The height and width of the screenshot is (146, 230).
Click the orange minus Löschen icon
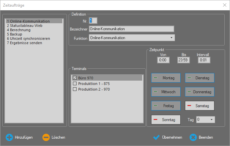click(46, 137)
